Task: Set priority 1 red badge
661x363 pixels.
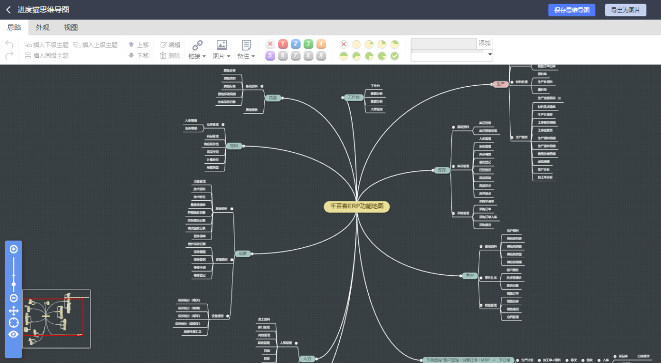Action: coord(282,44)
